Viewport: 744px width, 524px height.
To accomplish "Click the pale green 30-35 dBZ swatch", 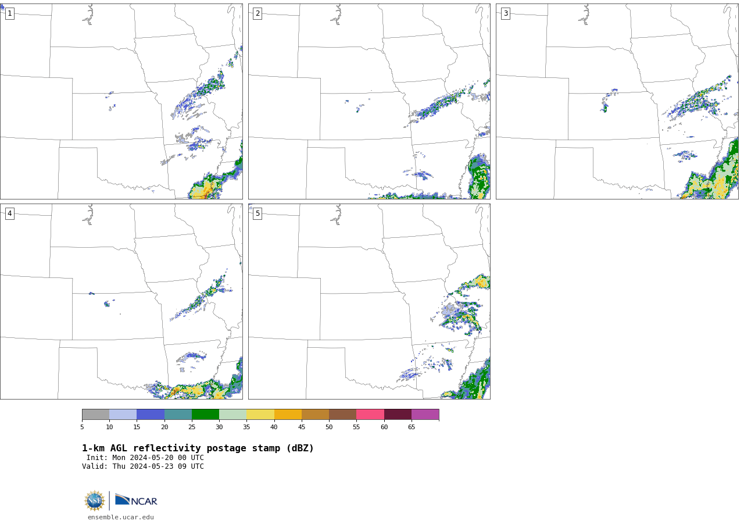I will (x=233, y=414).
